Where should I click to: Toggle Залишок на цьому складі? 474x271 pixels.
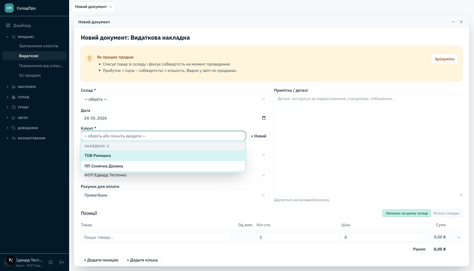pyautogui.click(x=406, y=213)
